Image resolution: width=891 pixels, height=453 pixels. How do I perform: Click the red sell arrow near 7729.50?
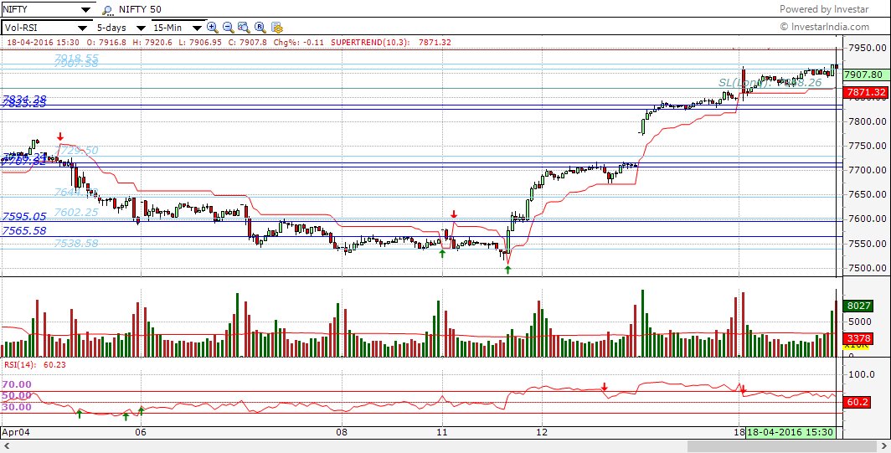(60, 137)
